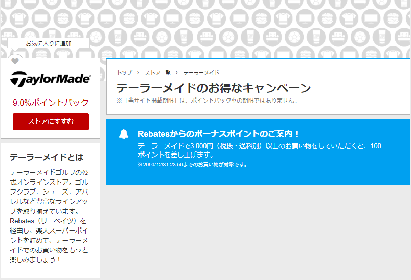411x280 pixels.
Task: Click the 9.0%ポイントバック text
Action: tap(51, 102)
